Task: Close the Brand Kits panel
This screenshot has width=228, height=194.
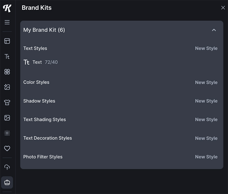Action: [223, 8]
